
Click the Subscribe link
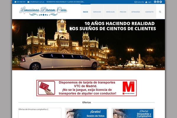140,2
